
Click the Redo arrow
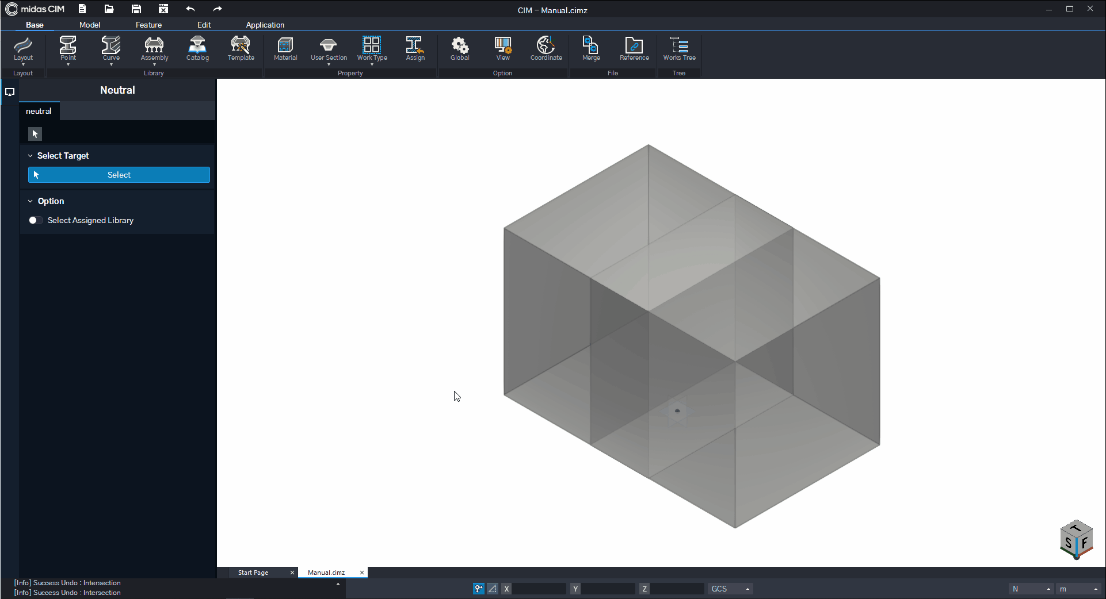217,9
